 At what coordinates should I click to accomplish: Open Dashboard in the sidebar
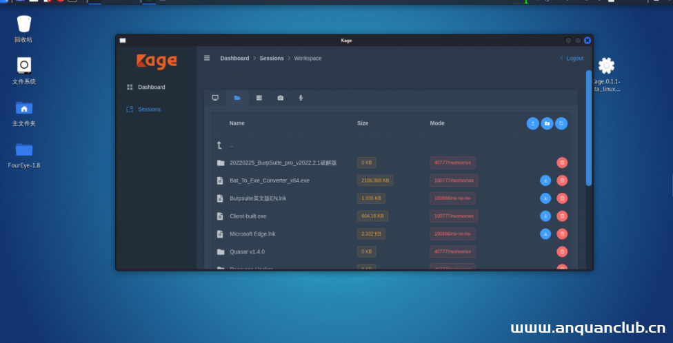151,87
